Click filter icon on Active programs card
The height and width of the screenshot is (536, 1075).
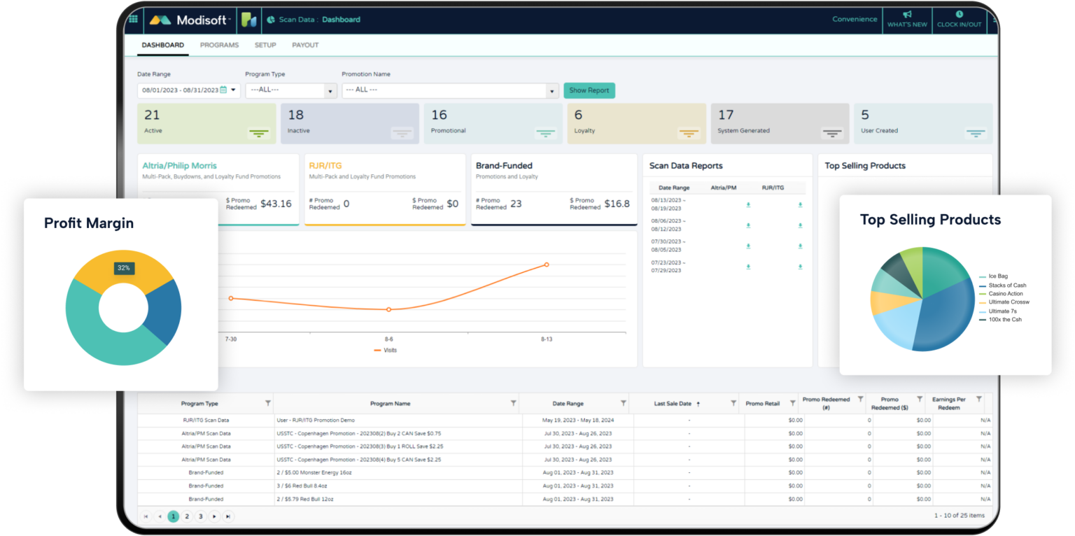pyautogui.click(x=258, y=133)
